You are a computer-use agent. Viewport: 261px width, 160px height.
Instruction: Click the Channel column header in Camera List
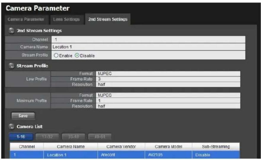click(27, 147)
